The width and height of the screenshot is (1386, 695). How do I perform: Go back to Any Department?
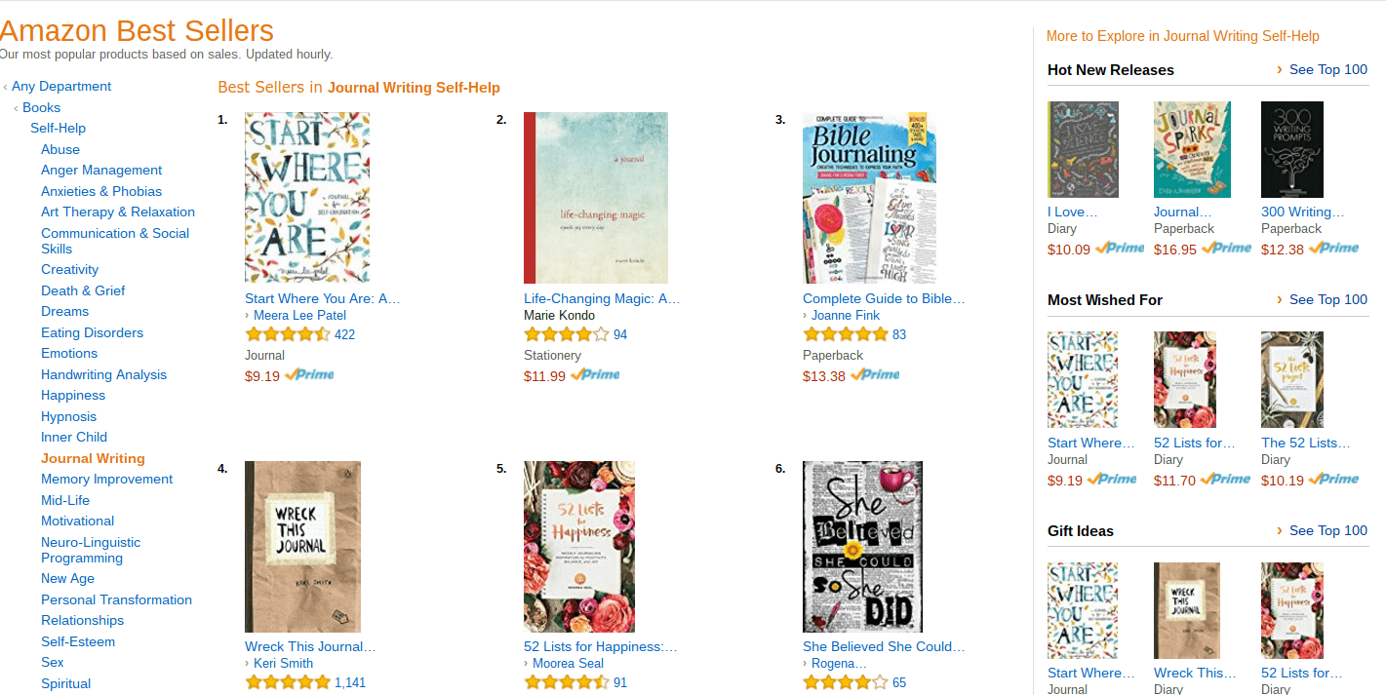click(61, 86)
